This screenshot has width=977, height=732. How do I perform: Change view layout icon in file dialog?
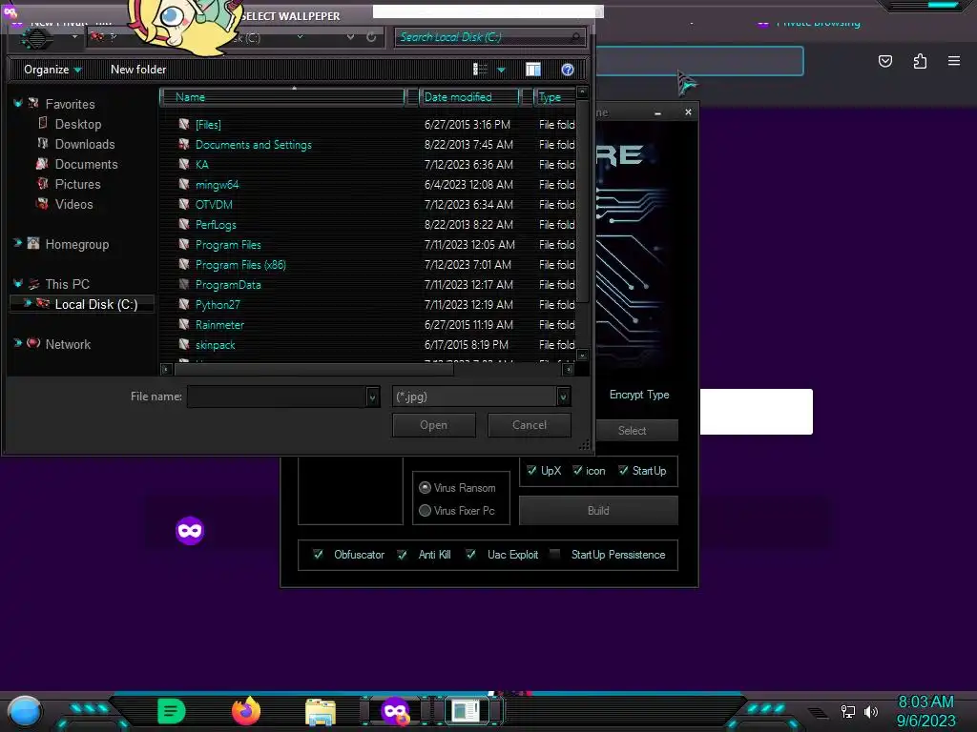(x=480, y=70)
